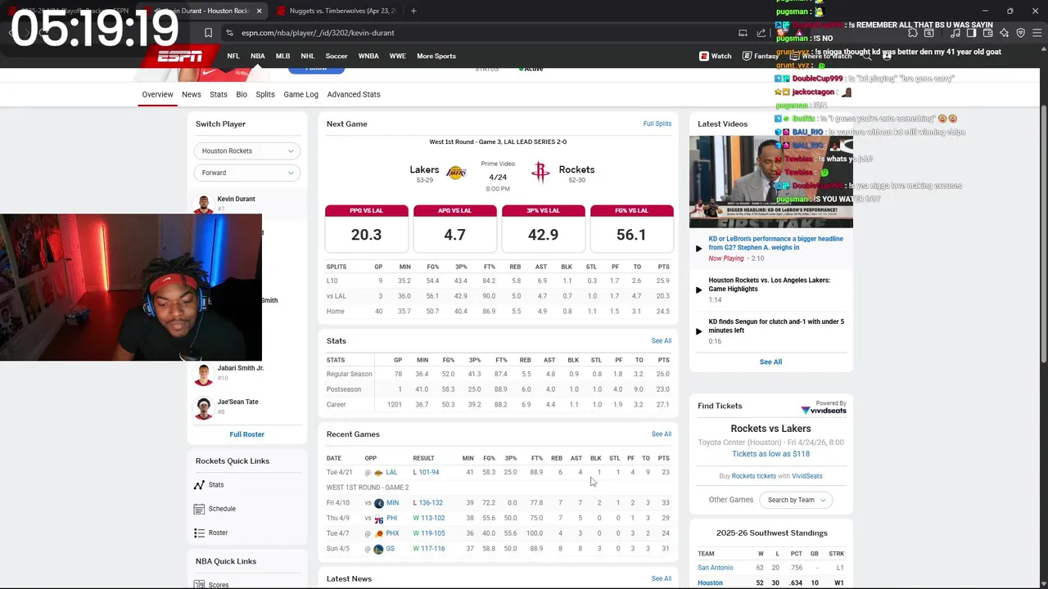Click the Stats quick link chart icon

[199, 485]
